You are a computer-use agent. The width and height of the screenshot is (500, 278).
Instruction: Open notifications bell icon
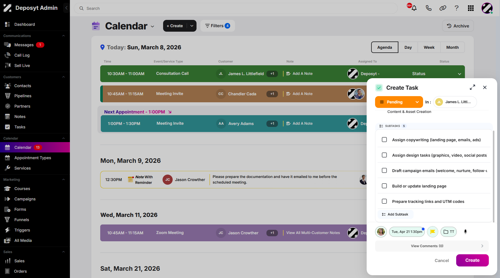click(x=414, y=8)
